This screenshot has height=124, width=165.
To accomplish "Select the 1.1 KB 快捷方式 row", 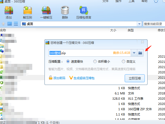I will coord(82,114).
